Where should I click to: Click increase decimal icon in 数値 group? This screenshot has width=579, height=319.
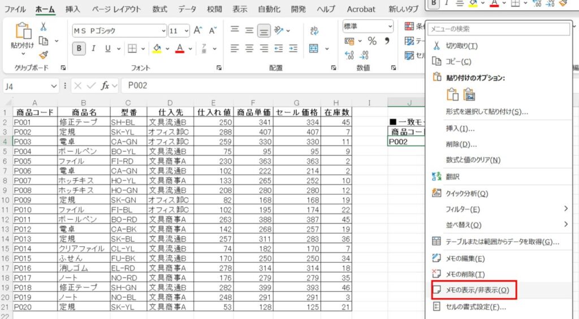[x=349, y=55]
